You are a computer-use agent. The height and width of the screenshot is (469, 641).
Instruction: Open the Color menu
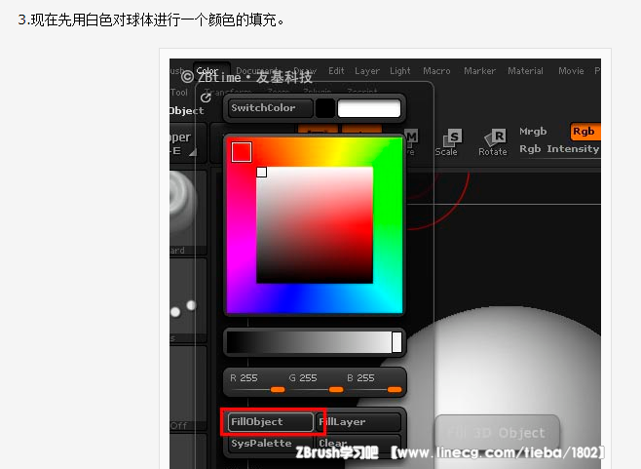(x=207, y=71)
